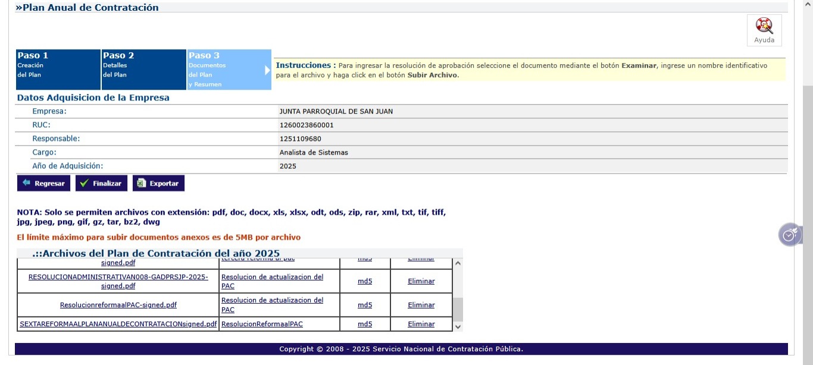The image size is (813, 365).
Task: Click the floating circular checkmark widget
Action: click(x=790, y=235)
